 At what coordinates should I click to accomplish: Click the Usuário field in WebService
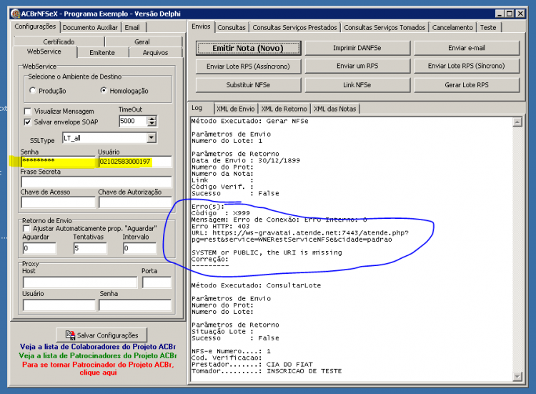coord(135,162)
